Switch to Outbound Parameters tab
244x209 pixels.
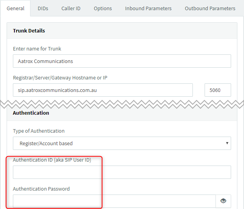coord(210,8)
